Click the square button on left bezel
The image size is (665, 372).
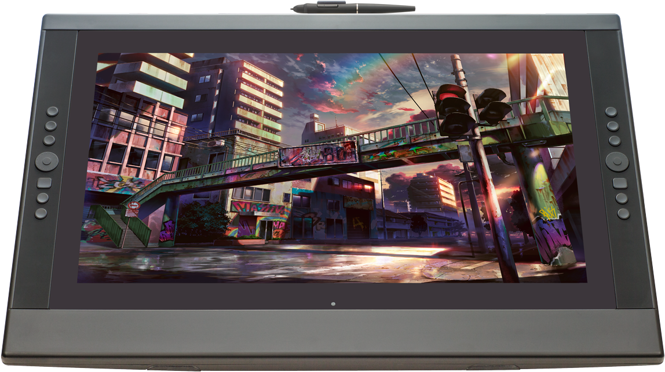44,183
